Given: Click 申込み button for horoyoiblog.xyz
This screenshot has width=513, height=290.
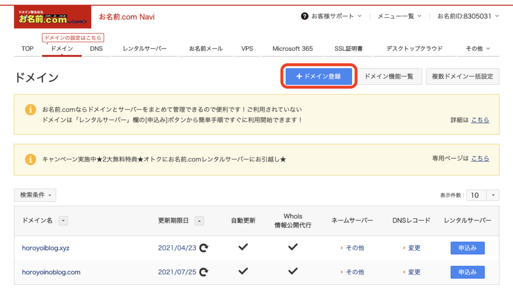Looking at the screenshot, I should [467, 248].
